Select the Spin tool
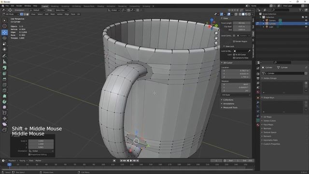Screen dimensions: 309x174 4,102
